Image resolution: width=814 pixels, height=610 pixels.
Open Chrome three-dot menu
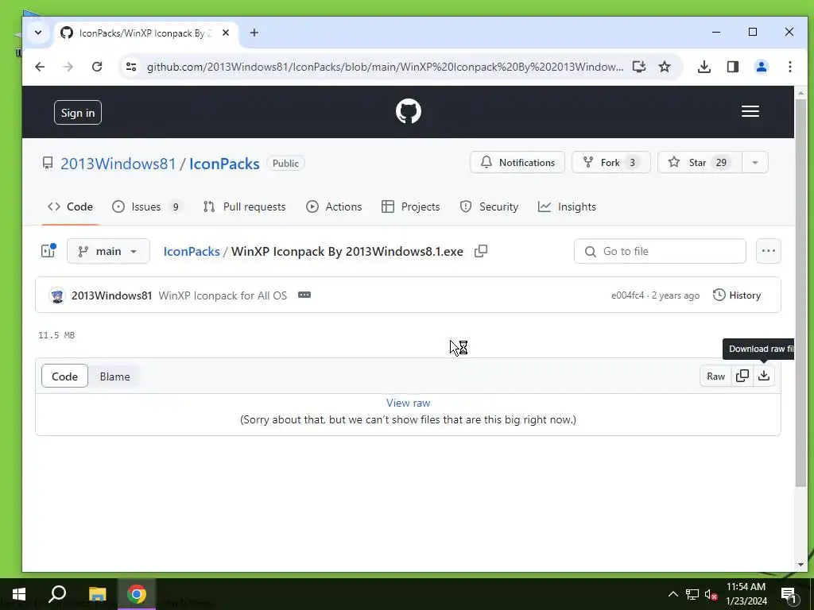(789, 67)
